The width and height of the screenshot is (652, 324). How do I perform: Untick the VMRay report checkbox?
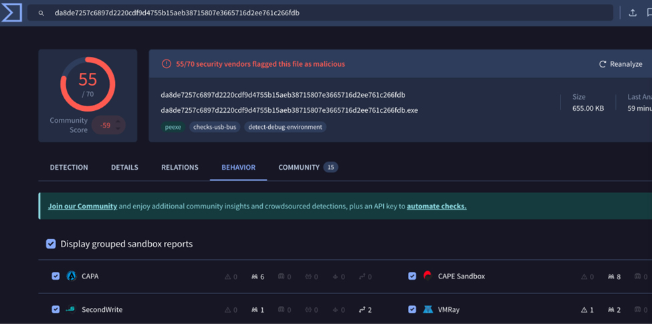tap(412, 309)
